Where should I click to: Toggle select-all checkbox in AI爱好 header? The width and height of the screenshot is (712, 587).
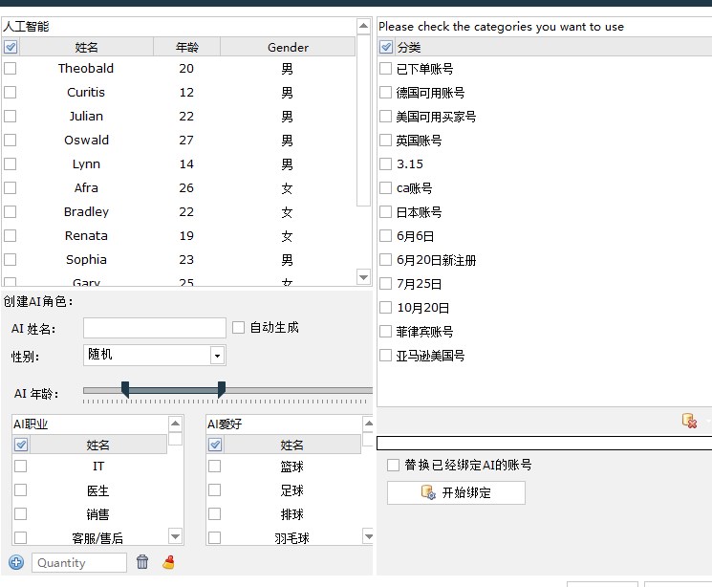[x=215, y=445]
